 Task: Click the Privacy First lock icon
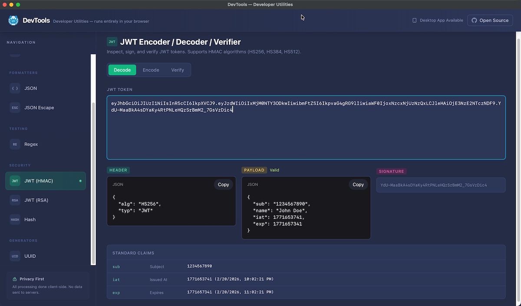point(15,279)
